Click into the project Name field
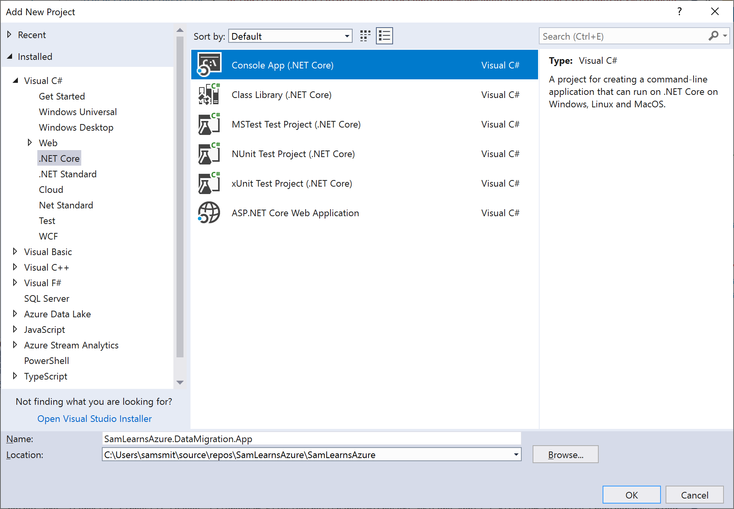734x509 pixels. coord(311,439)
